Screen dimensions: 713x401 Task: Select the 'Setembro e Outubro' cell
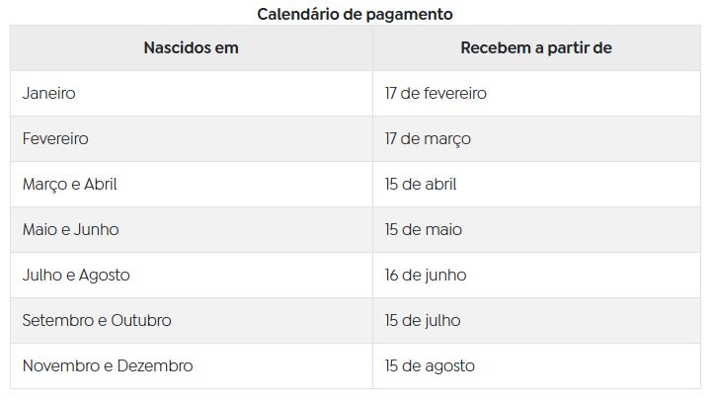[x=97, y=321]
